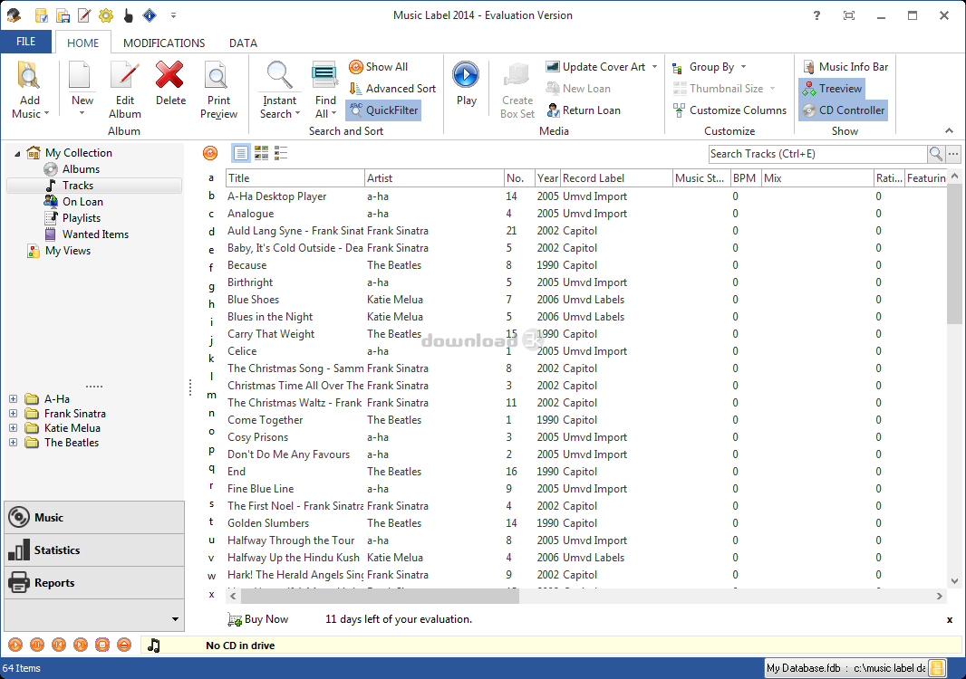Switch to the MODIFICATIONS tab
The height and width of the screenshot is (679, 966).
pos(164,43)
